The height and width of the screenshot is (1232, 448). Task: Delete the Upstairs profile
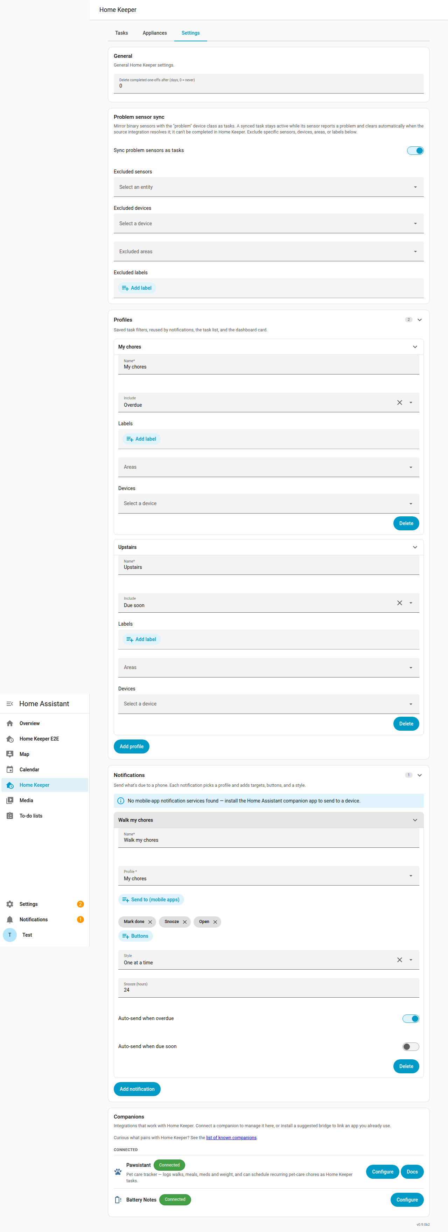coord(406,723)
